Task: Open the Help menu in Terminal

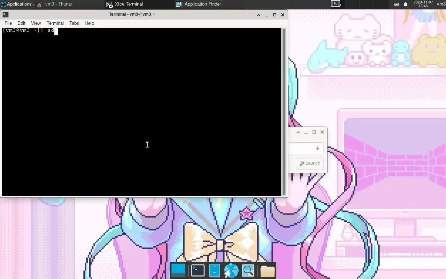Action: click(89, 23)
